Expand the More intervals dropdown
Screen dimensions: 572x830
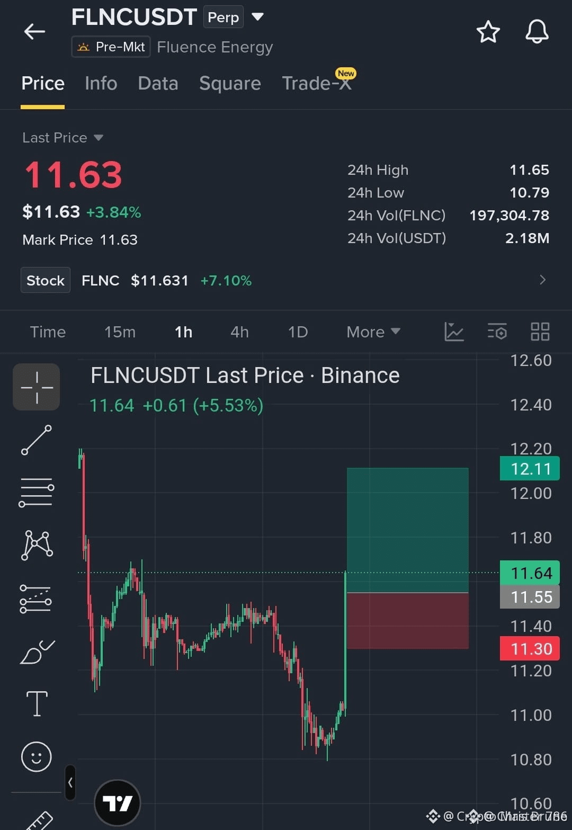click(373, 332)
